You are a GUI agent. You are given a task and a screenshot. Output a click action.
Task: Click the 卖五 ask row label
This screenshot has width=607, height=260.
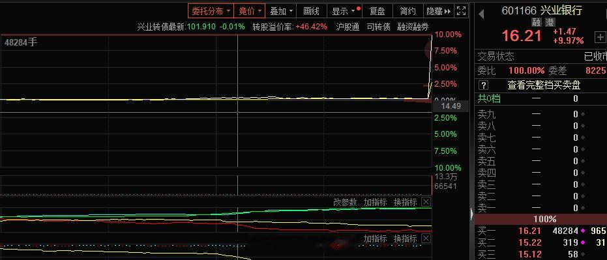tap(486, 161)
